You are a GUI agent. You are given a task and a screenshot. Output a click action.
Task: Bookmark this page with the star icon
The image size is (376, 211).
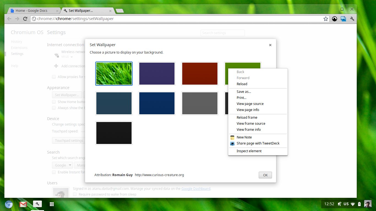pyautogui.click(x=326, y=19)
